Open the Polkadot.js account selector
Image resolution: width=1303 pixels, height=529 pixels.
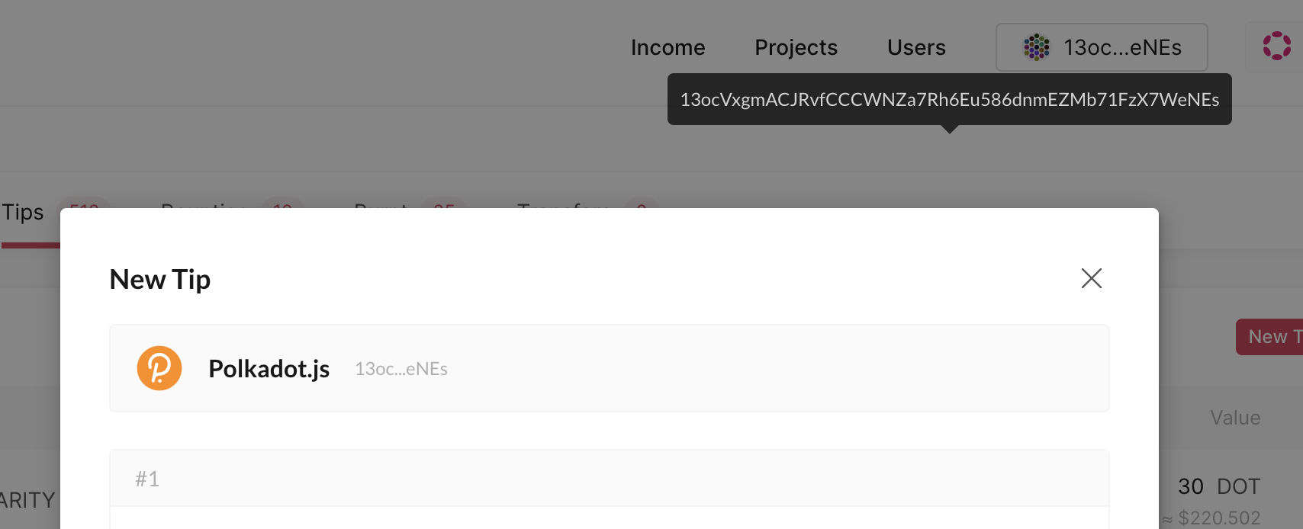pyautogui.click(x=610, y=368)
